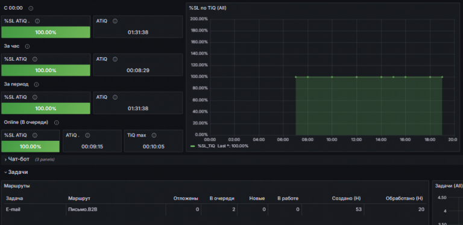Click info icon of ATiQ panel showing 01:31:38 under С 00:00
The height and width of the screenshot is (225, 463).
(x=115, y=21)
